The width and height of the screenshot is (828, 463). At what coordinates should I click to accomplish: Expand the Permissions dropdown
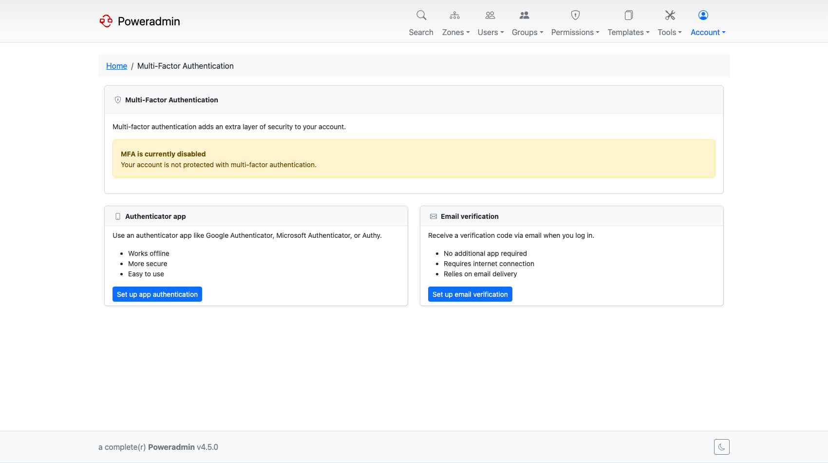point(575,32)
